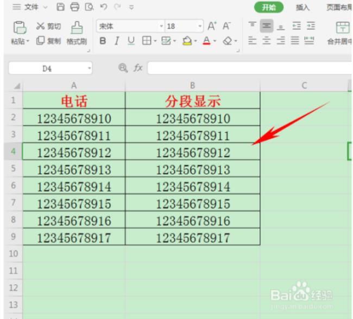Click distributed alignment icon

click(x=309, y=41)
